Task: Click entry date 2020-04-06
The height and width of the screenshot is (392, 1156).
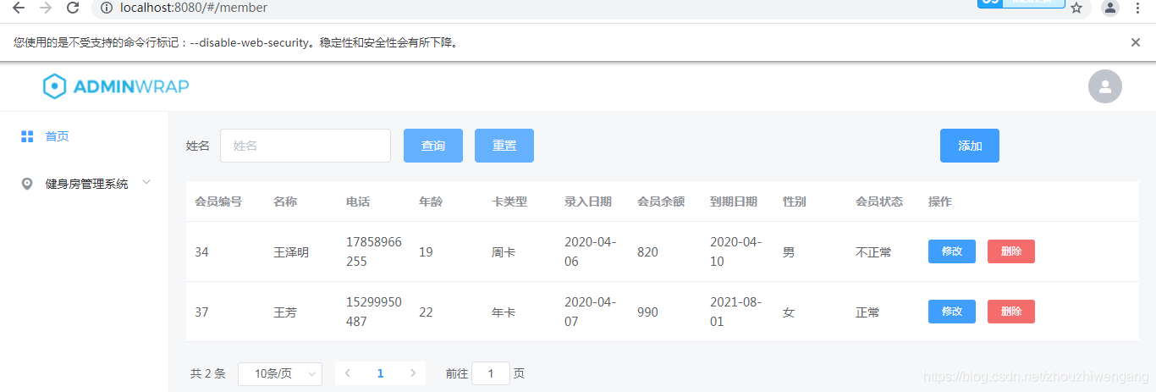Action: click(x=591, y=251)
